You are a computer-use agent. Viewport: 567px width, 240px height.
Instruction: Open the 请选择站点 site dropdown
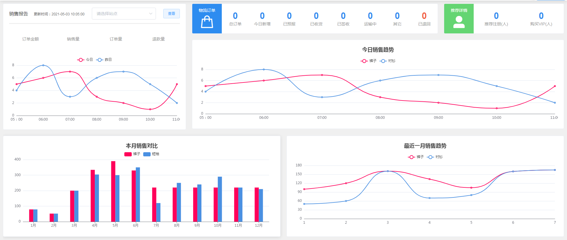(x=124, y=14)
